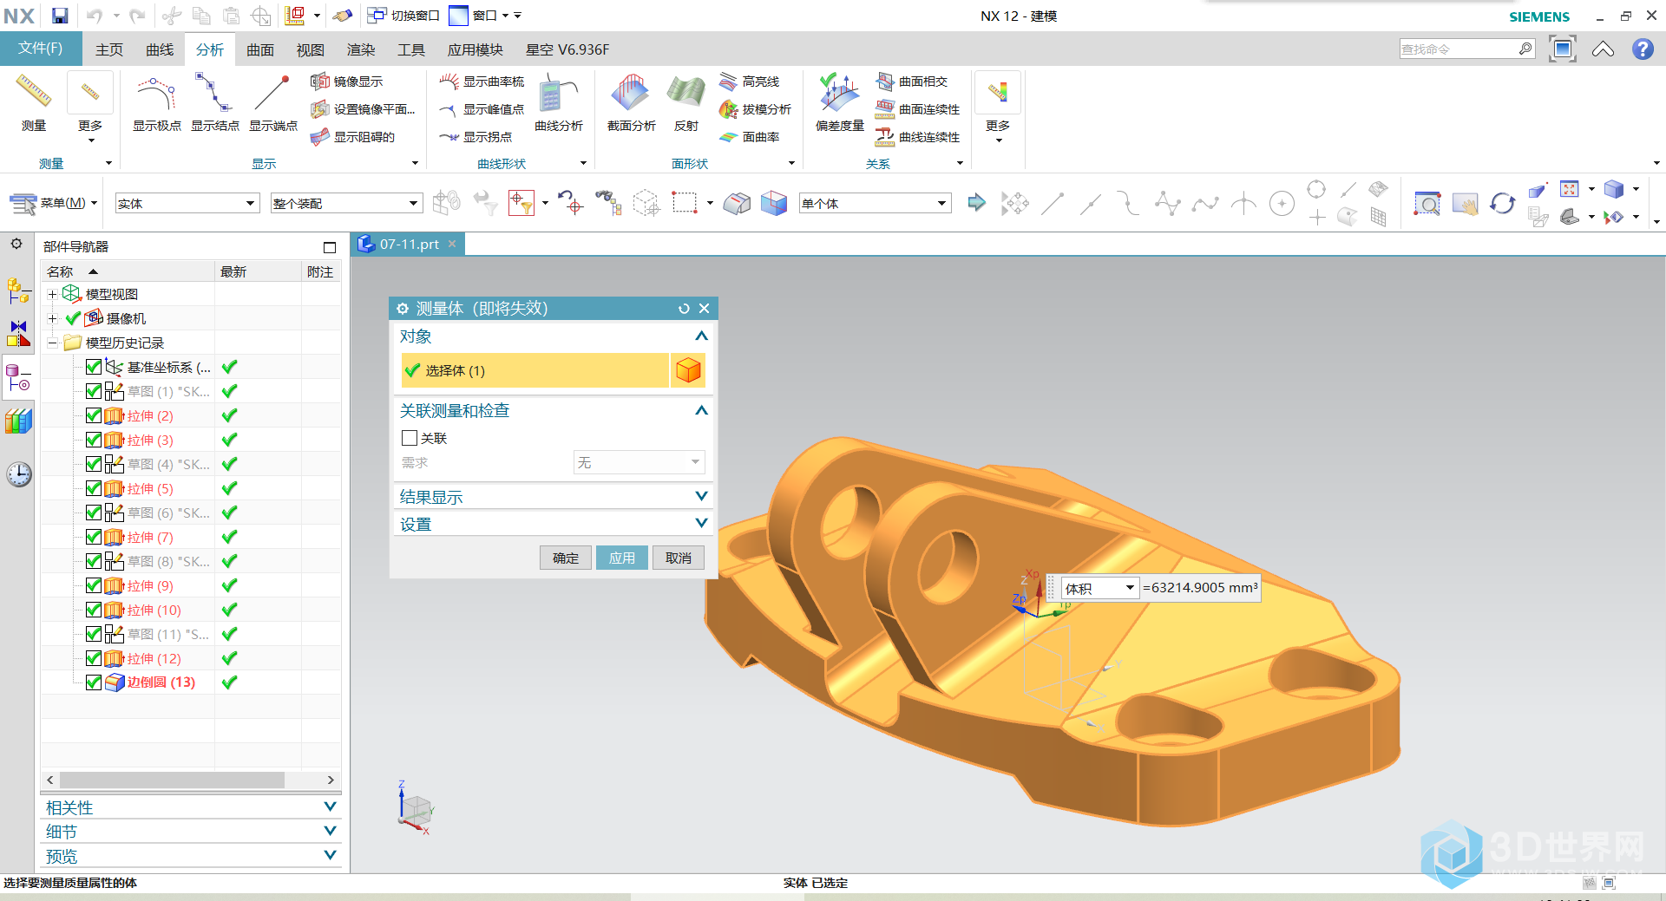1666x901 pixels.
Task: Open the 实体 selection filter dropdown
Action: click(x=187, y=203)
